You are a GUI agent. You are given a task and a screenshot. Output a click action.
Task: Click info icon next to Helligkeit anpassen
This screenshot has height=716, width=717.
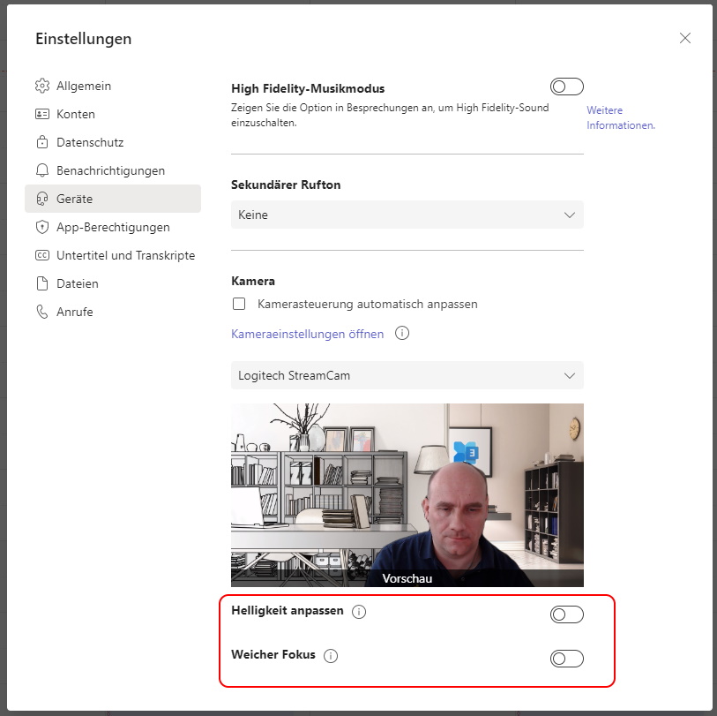point(359,612)
